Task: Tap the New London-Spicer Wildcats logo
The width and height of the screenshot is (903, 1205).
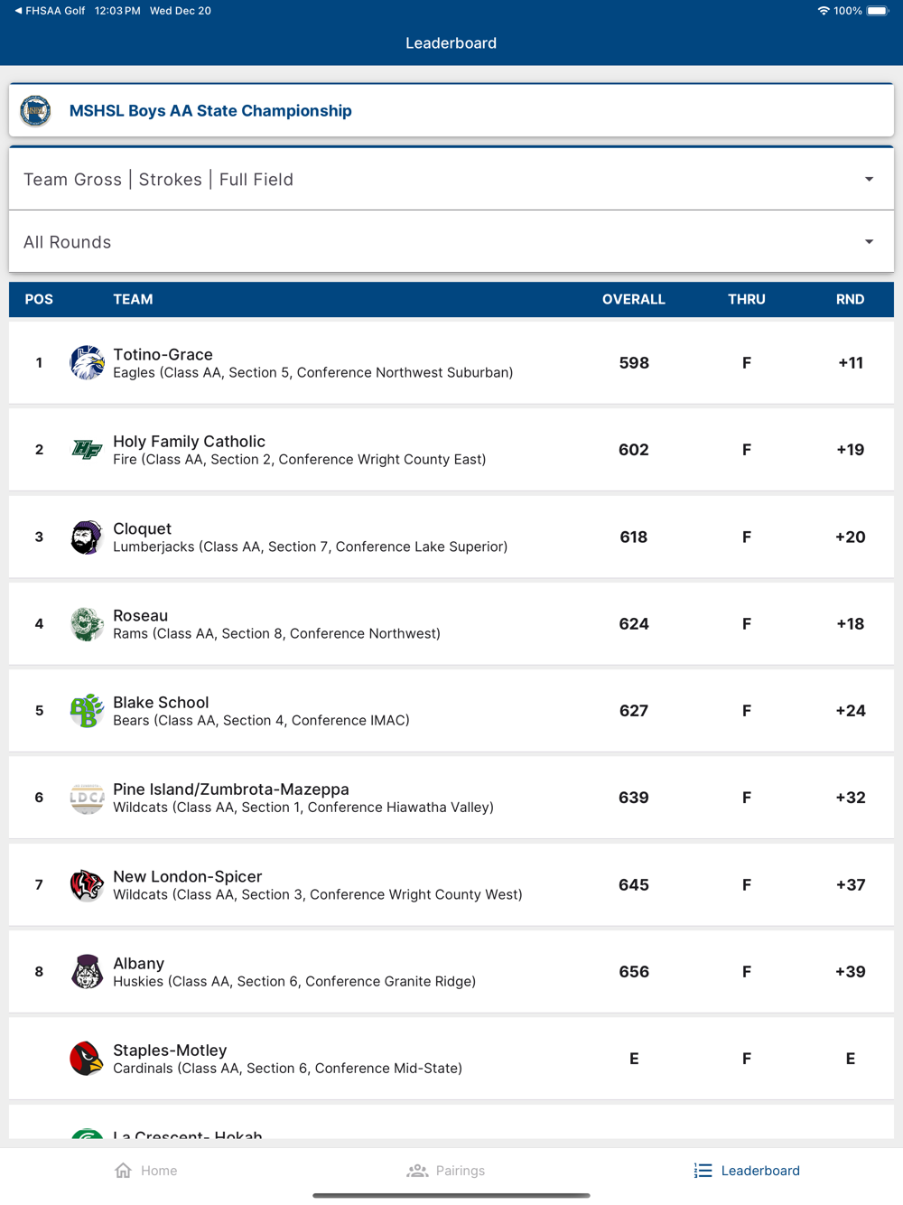Action: pos(87,885)
